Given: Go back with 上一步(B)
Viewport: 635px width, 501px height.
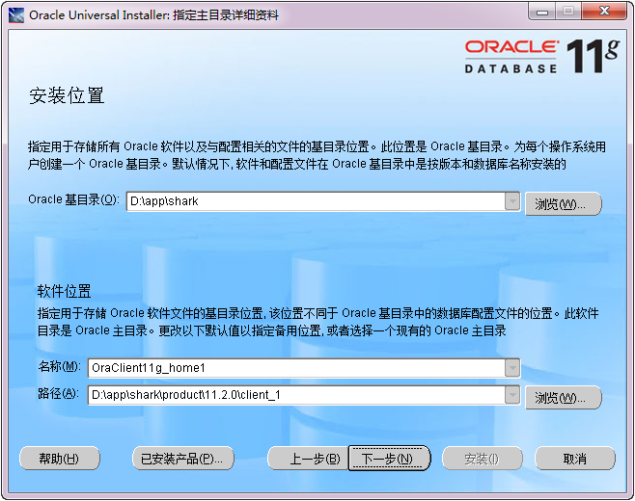Looking at the screenshot, I should coord(308,459).
